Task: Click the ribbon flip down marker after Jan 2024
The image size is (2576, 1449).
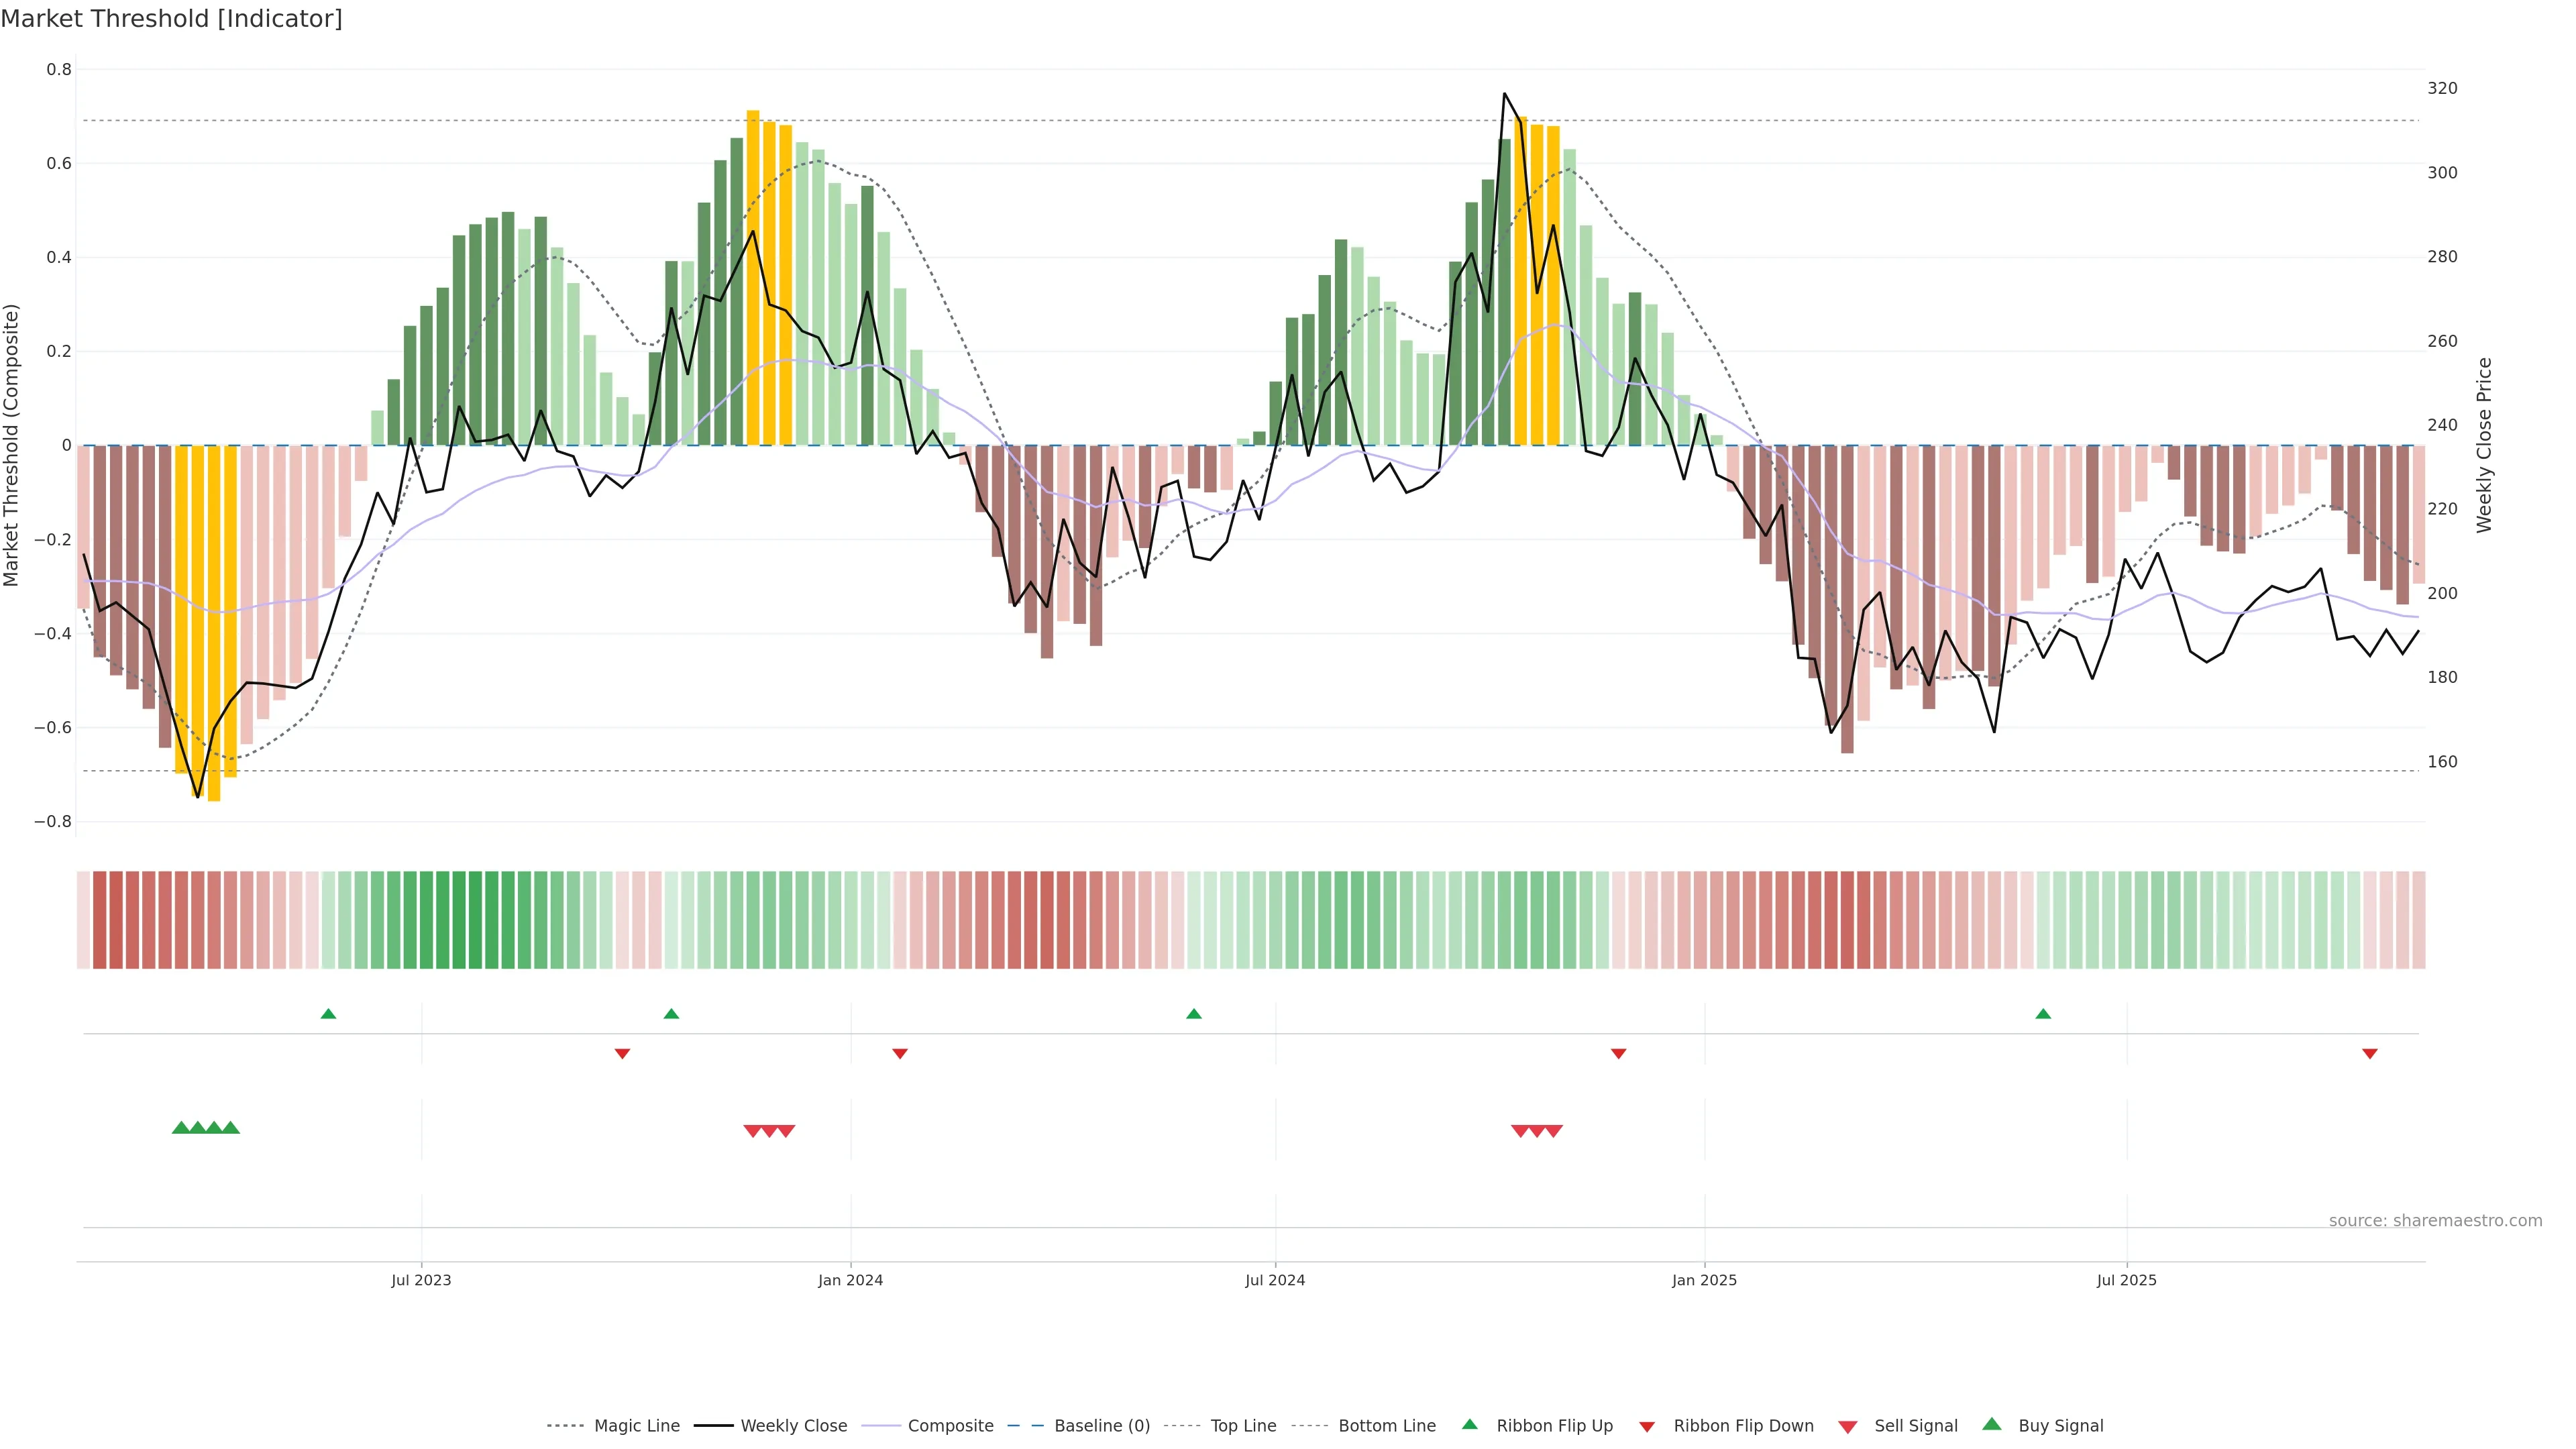Action: pyautogui.click(x=900, y=1053)
